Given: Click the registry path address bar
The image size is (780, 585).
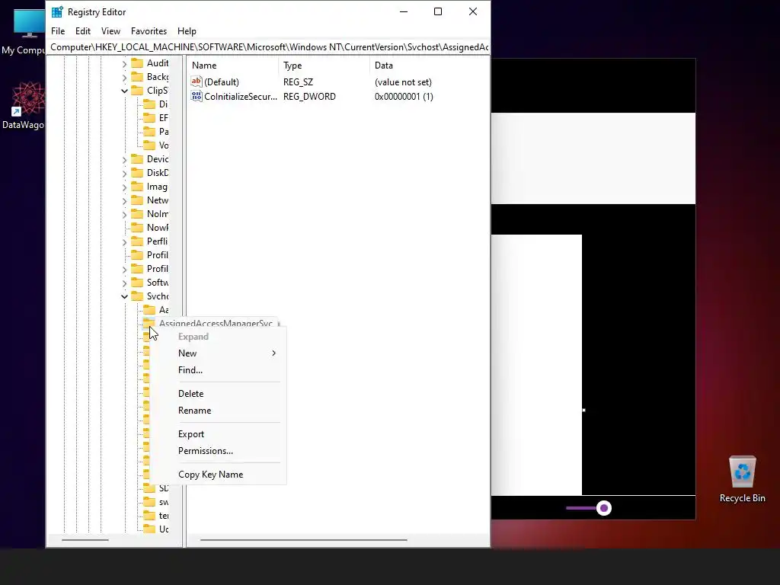Looking at the screenshot, I should [269, 47].
